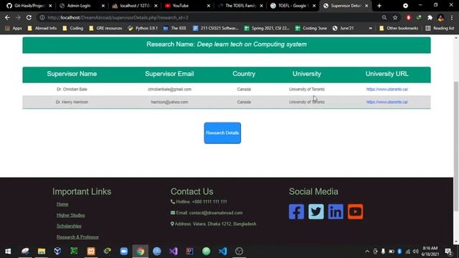459x258 pixels.
Task: Click the red extension icon in toolbar
Action: coord(408,17)
